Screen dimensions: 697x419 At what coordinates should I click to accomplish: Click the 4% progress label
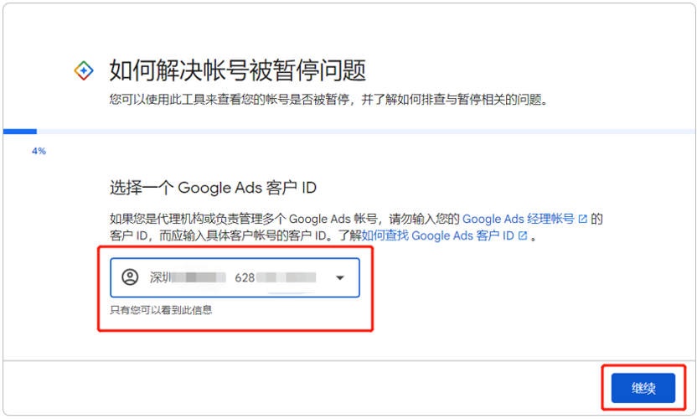coord(39,151)
